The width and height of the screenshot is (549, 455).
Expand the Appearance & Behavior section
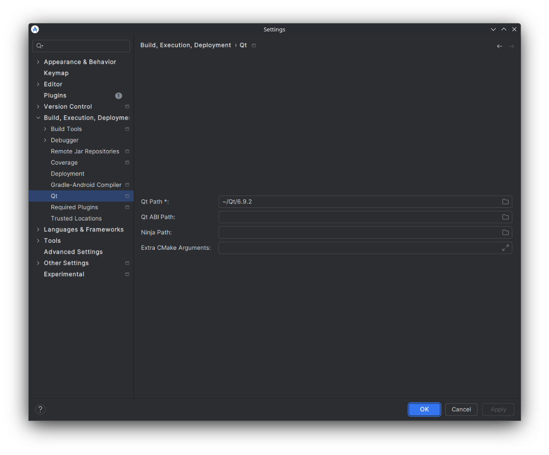tap(38, 62)
